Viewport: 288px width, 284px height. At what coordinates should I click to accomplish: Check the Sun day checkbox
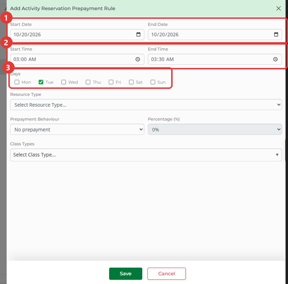pyautogui.click(x=153, y=82)
